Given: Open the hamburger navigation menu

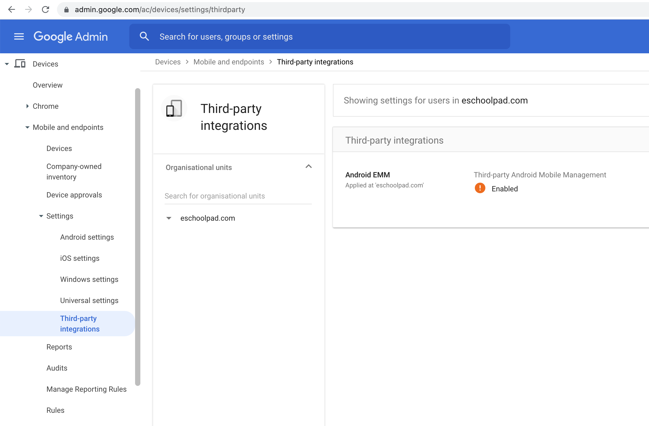Looking at the screenshot, I should pos(19,36).
